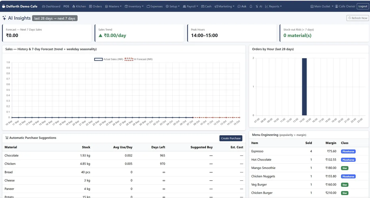Click the Delforth Demo Cafe brand logo
The width and height of the screenshot is (370, 198).
pos(20,6)
